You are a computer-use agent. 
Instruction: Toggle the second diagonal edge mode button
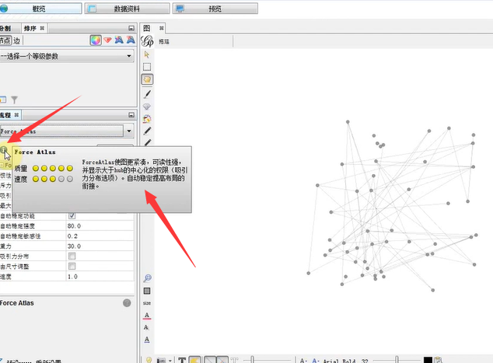[222, 360]
